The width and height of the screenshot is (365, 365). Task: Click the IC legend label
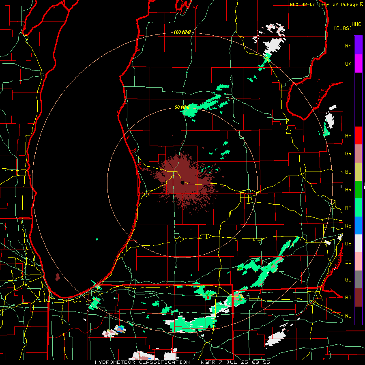pos(348,262)
